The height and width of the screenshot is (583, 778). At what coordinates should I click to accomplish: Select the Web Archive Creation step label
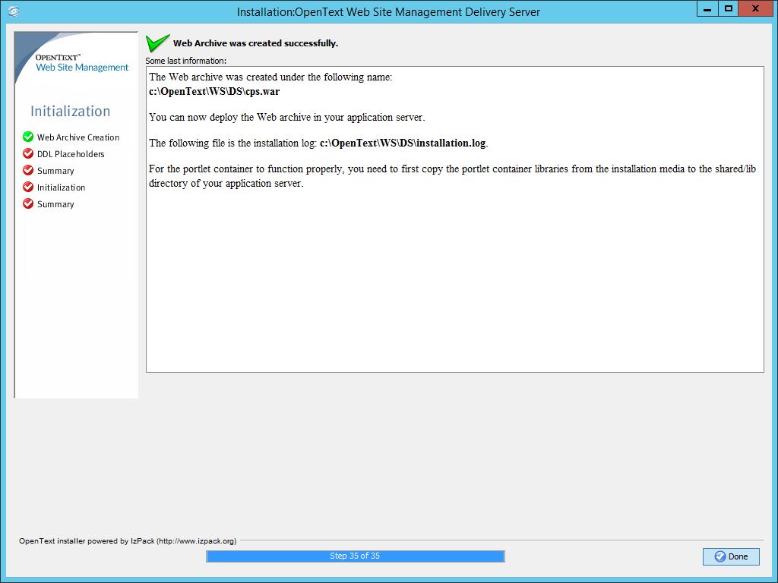pyautogui.click(x=78, y=137)
